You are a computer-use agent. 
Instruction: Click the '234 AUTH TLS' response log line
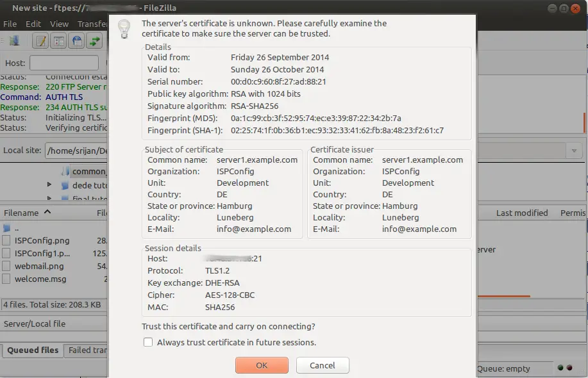[x=76, y=107]
